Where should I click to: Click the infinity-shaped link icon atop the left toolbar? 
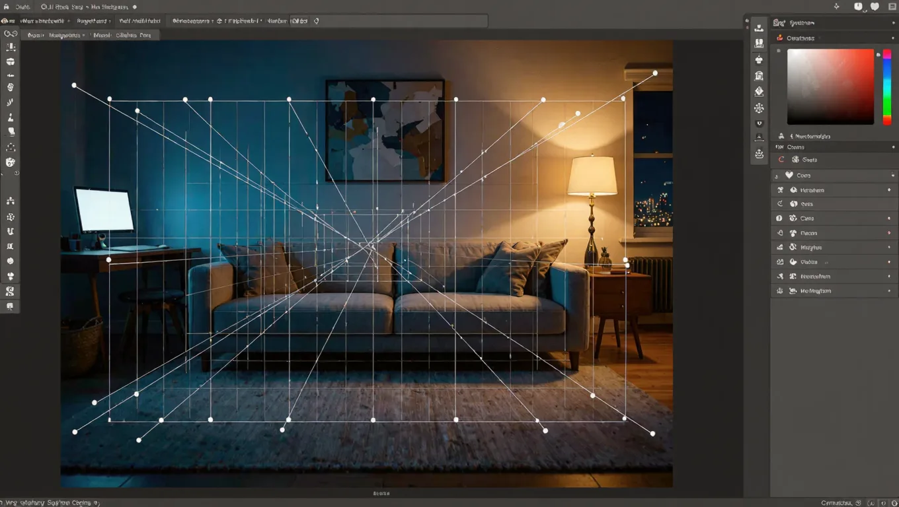[10, 34]
